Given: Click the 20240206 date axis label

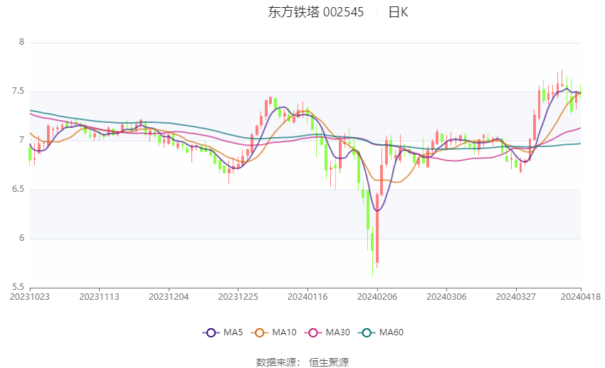Looking at the screenshot, I should click(377, 297).
